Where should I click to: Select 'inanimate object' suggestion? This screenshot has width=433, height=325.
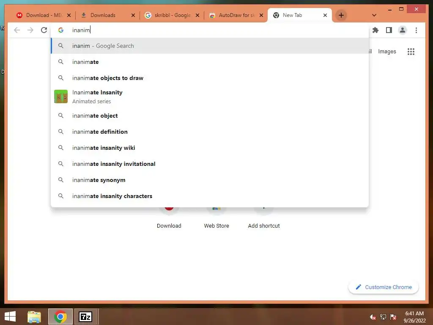click(x=210, y=116)
